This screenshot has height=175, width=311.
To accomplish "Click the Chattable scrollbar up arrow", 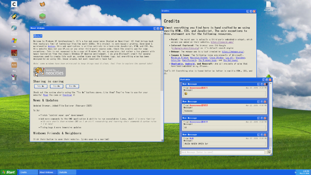I will (x=271, y=83).
